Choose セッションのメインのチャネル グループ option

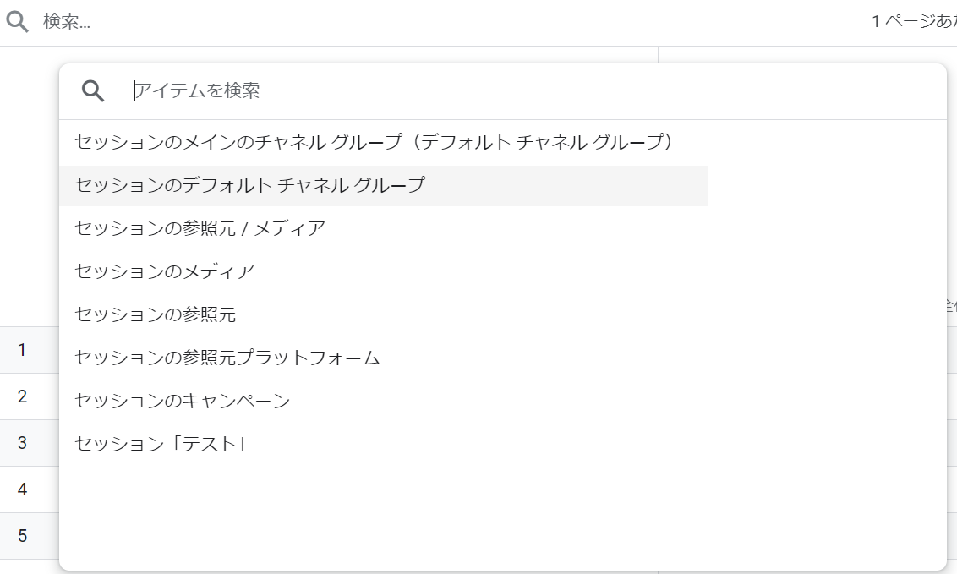coord(373,140)
